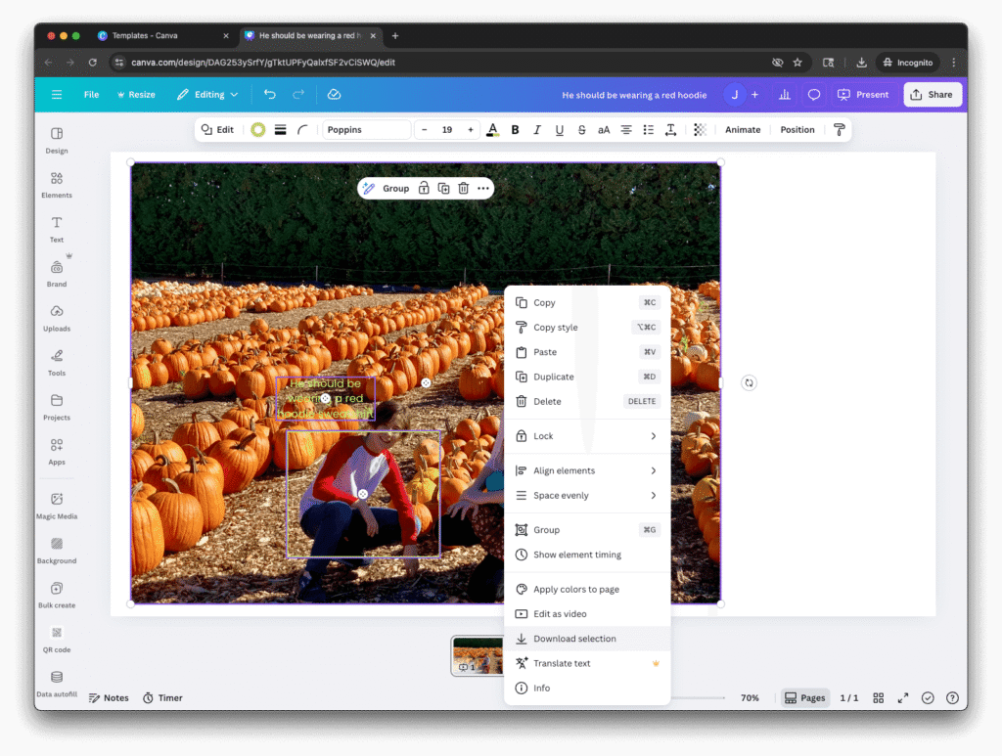
Task: Click the transparency checkerboard icon
Action: (x=700, y=130)
